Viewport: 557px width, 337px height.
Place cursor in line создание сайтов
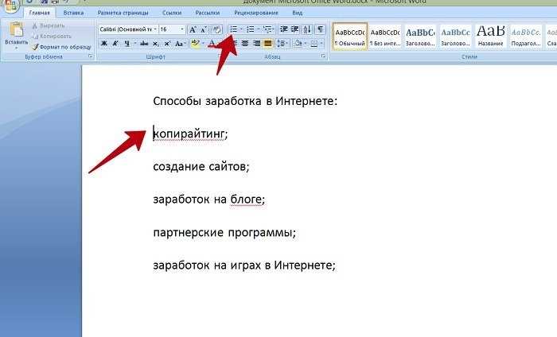pos(201,166)
